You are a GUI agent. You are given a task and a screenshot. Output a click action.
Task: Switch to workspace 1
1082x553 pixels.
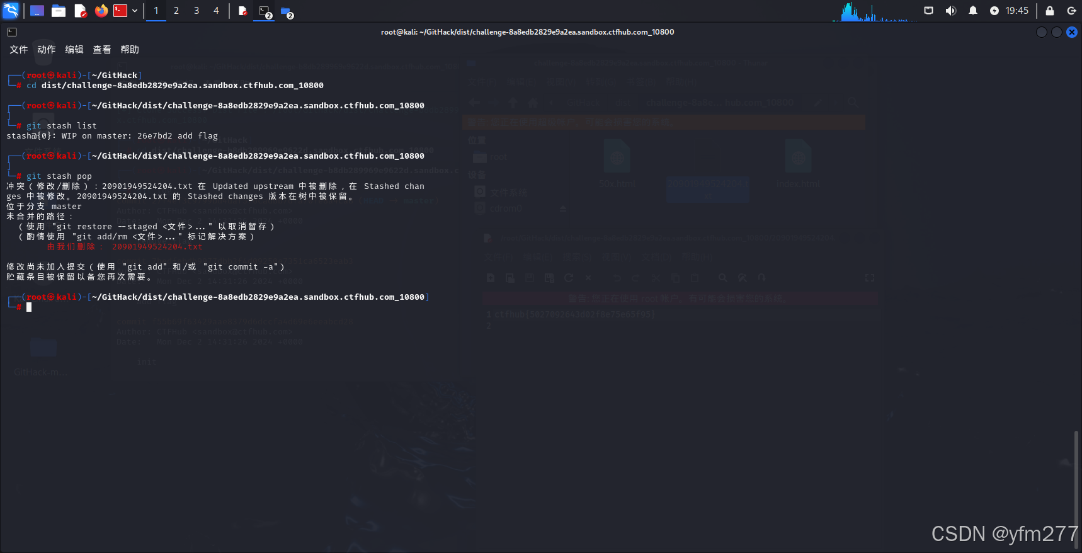pyautogui.click(x=156, y=11)
